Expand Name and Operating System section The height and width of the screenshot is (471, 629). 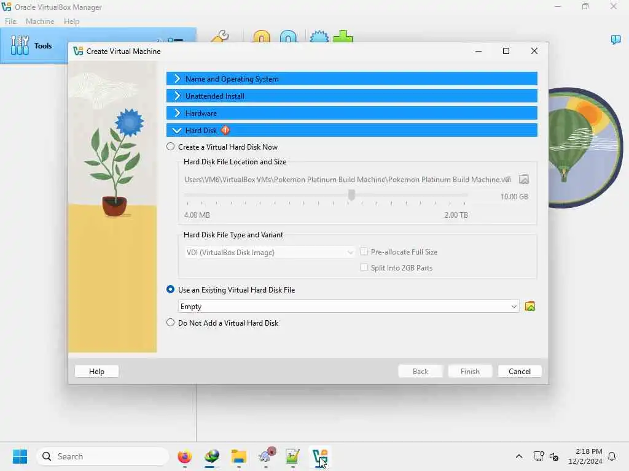click(352, 79)
